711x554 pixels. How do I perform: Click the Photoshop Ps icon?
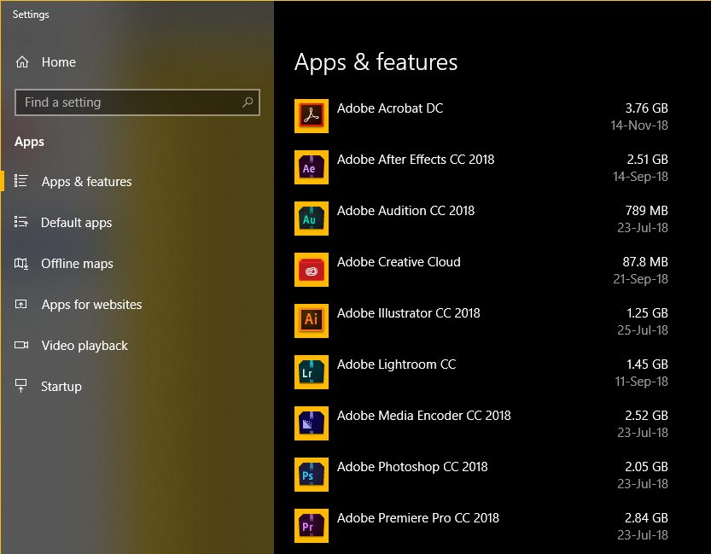coord(311,475)
